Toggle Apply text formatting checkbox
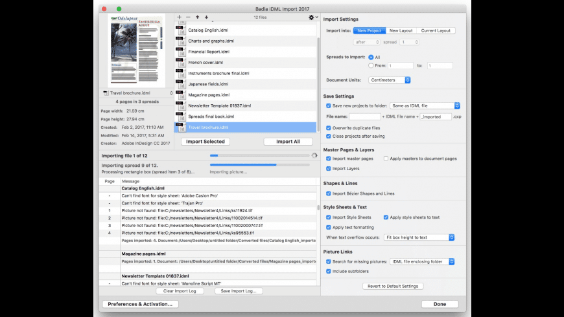The image size is (564, 317). [x=329, y=227]
